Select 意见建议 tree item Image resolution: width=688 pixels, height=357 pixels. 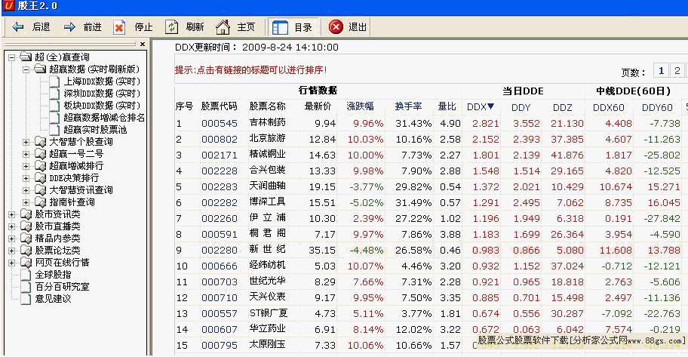[53, 299]
